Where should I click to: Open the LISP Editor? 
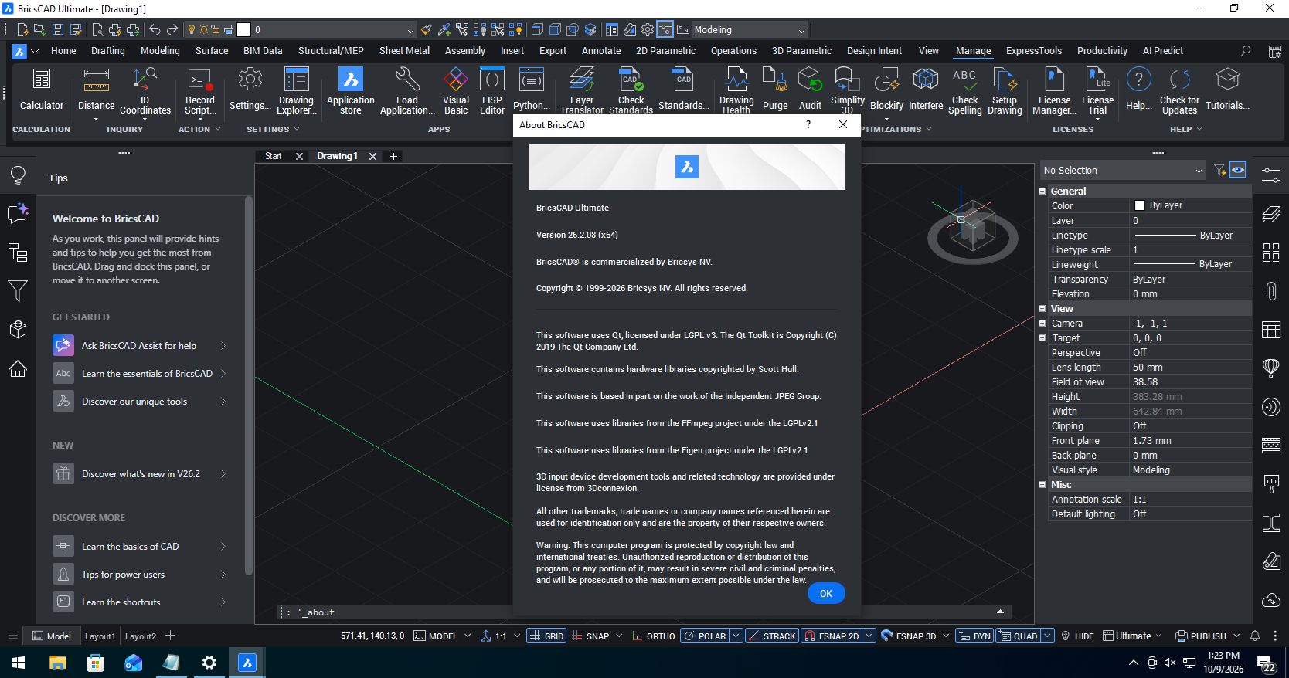click(492, 90)
